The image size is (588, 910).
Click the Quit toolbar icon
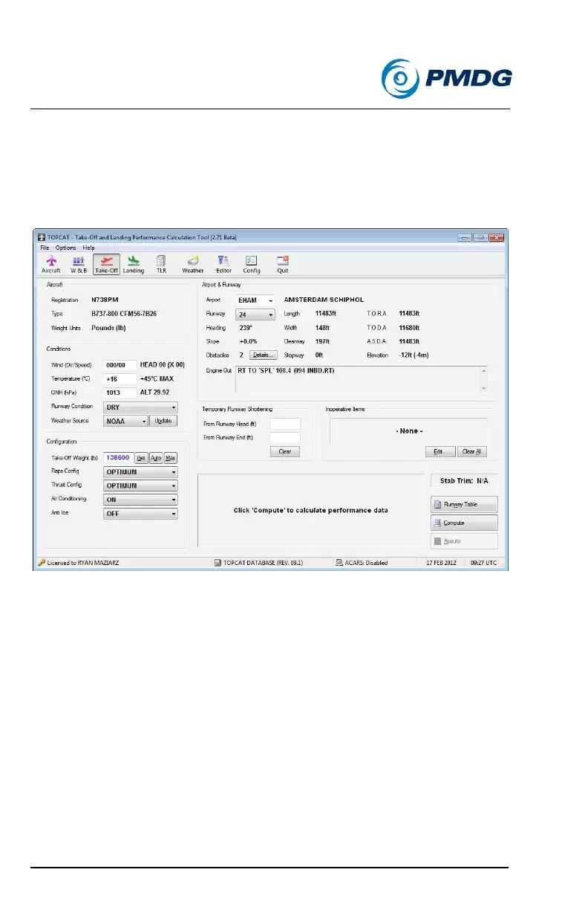click(x=283, y=264)
